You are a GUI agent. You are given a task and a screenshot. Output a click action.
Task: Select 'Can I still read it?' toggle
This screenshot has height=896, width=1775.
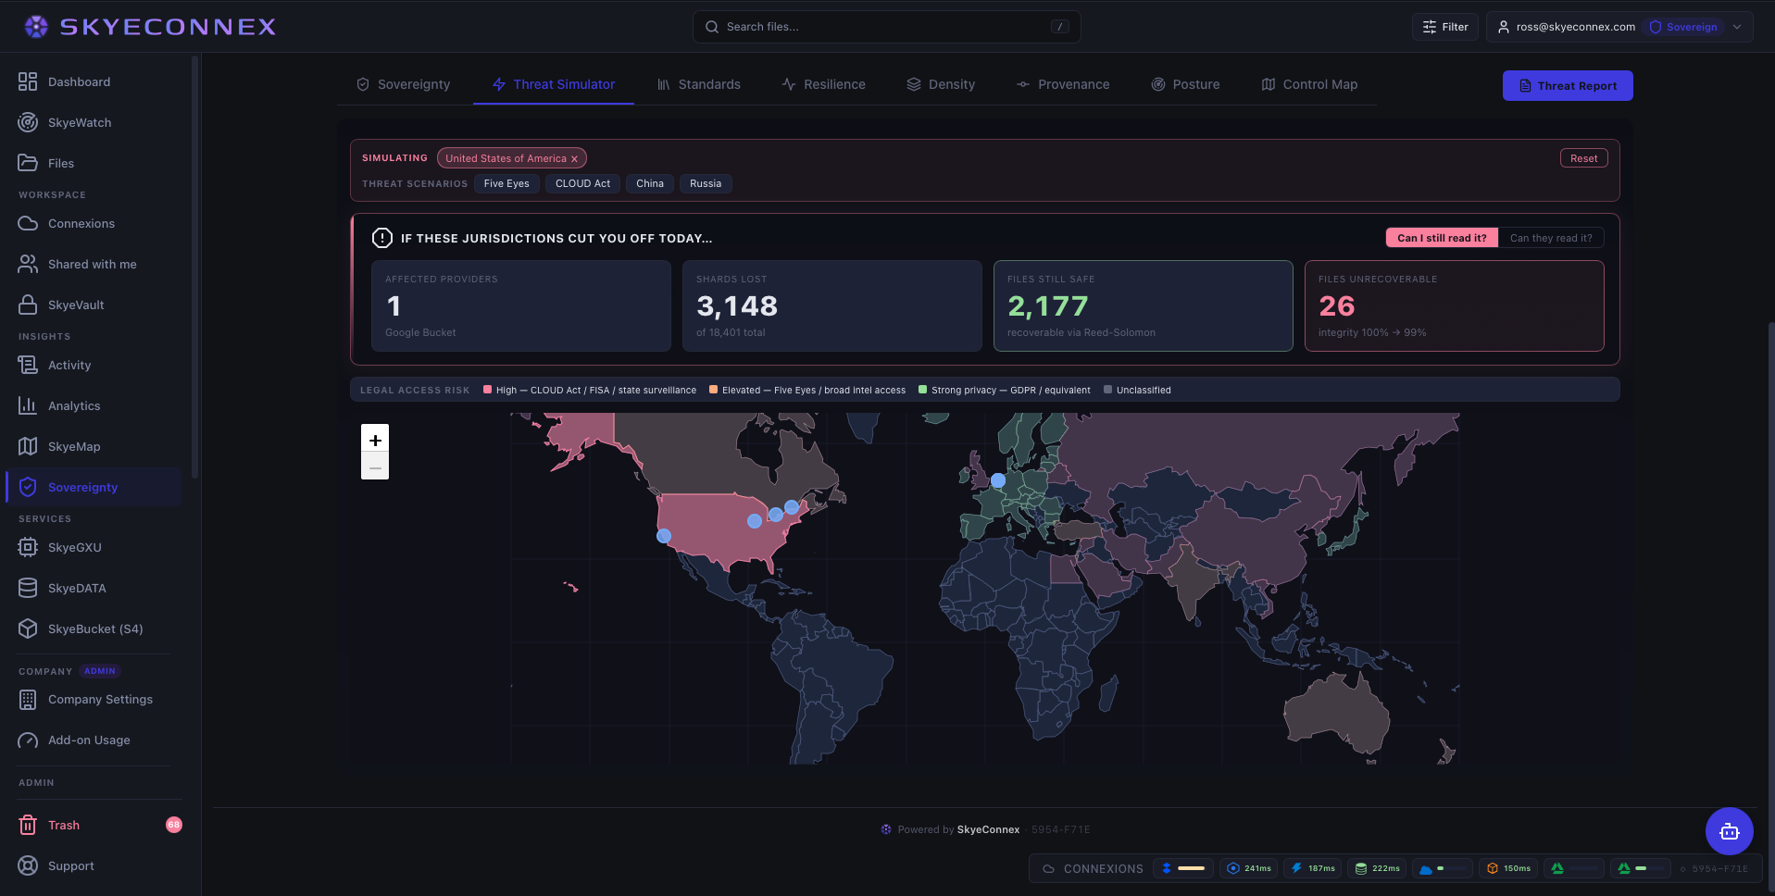[1442, 238]
